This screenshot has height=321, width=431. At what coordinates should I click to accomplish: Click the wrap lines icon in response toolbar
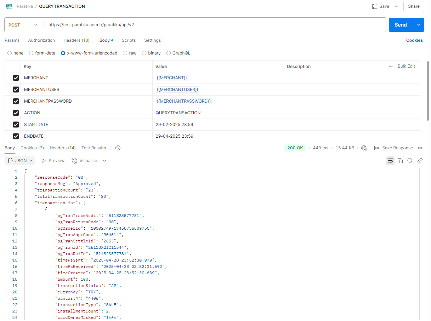click(390, 161)
